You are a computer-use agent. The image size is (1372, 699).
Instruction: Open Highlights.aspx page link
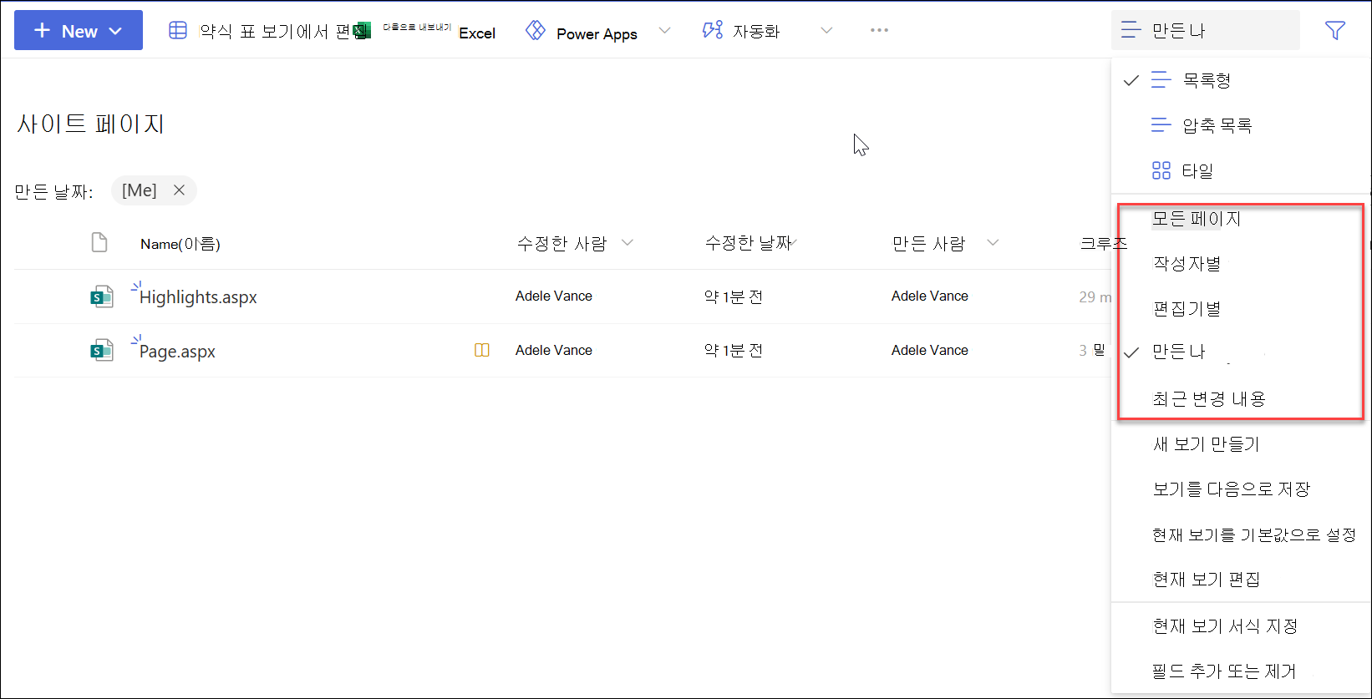point(198,297)
